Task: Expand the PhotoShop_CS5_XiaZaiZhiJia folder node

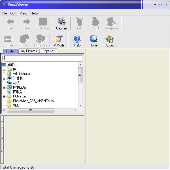Action: point(4,101)
